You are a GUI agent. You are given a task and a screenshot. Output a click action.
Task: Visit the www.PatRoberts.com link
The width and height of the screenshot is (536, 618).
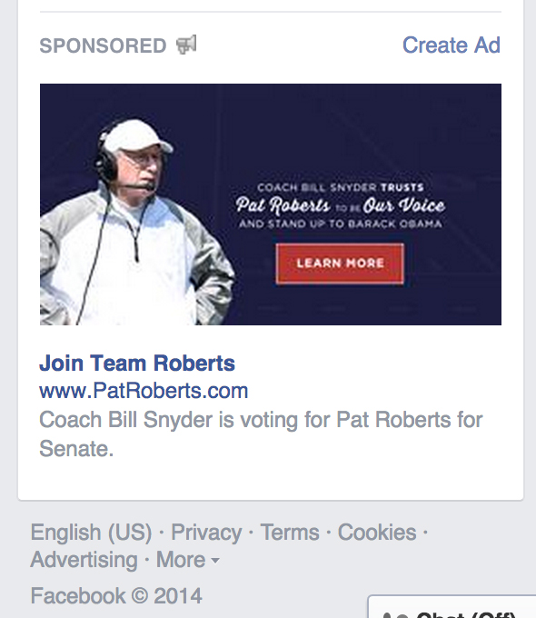144,391
